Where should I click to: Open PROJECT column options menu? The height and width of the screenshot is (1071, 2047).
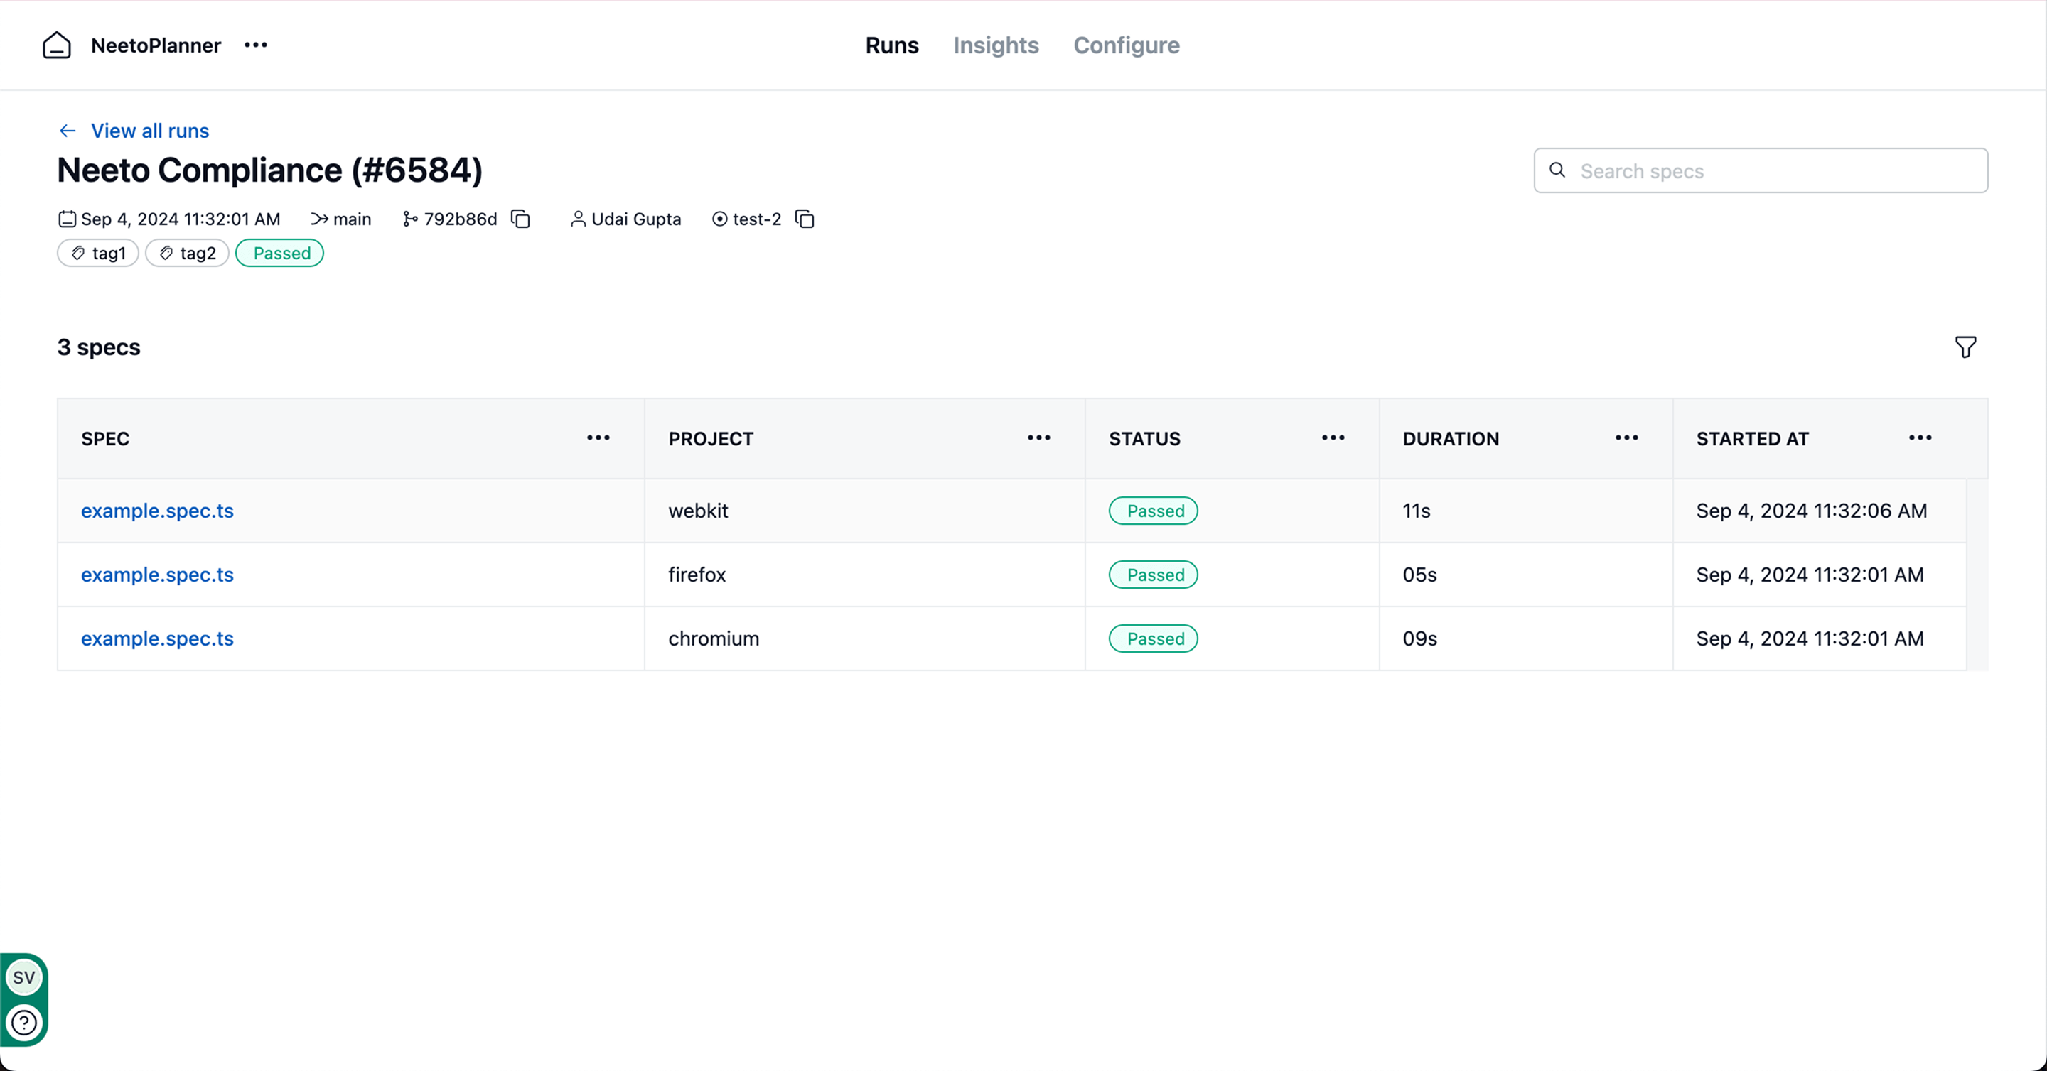[x=1038, y=438]
